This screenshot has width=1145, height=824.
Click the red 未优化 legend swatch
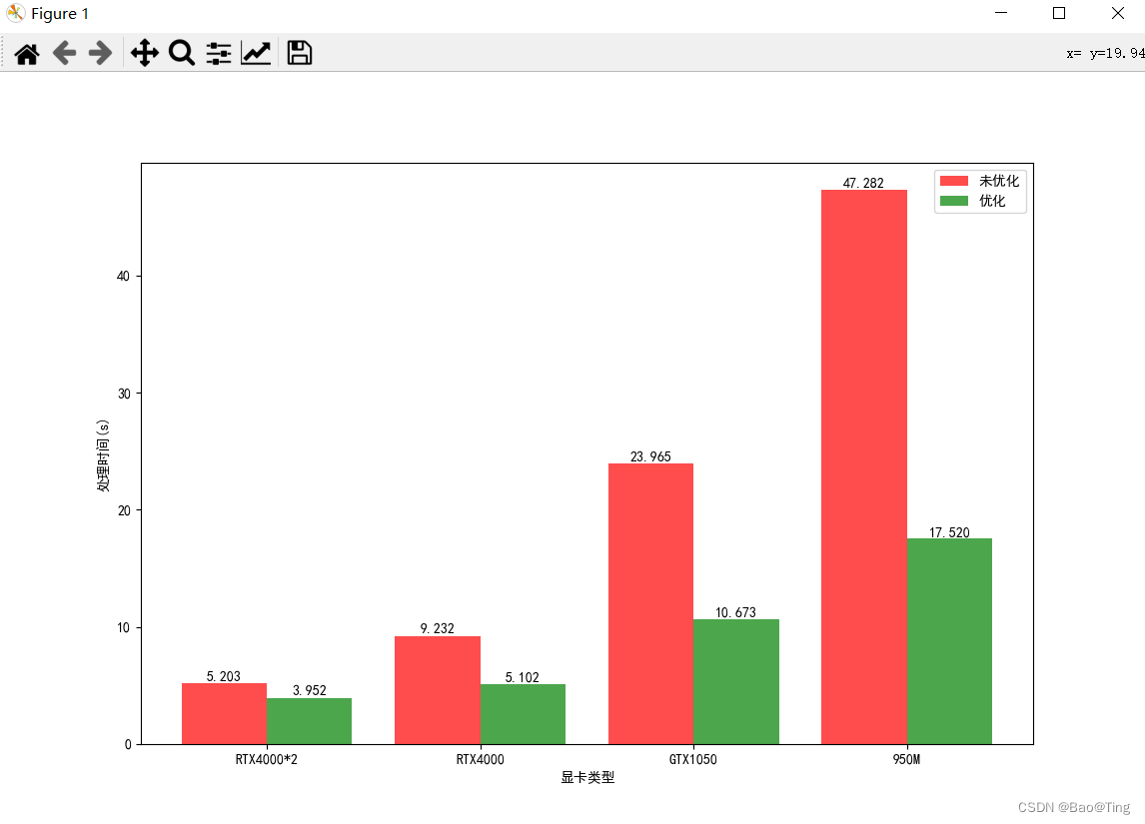coord(954,181)
